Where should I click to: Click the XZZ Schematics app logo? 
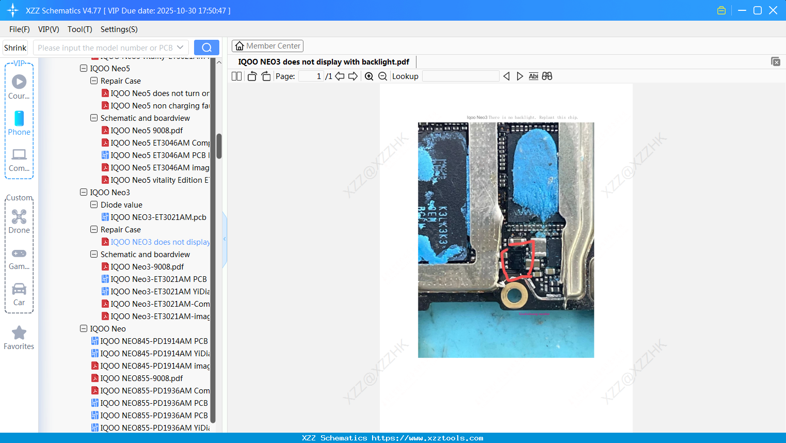pyautogui.click(x=13, y=10)
